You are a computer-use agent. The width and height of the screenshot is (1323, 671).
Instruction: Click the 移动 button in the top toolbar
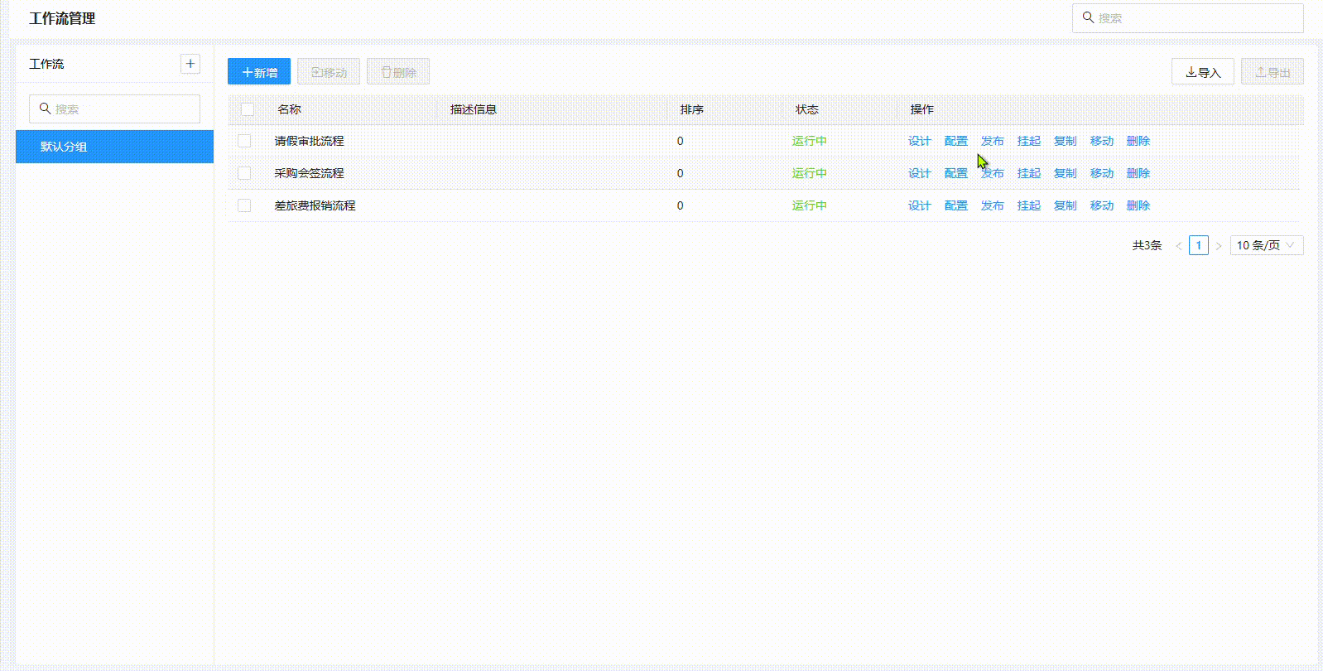point(329,72)
